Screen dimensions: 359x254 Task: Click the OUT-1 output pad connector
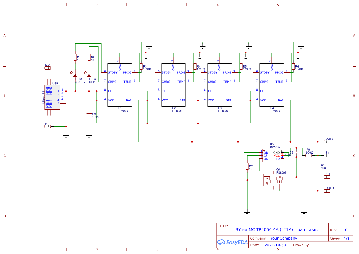coord(327,191)
